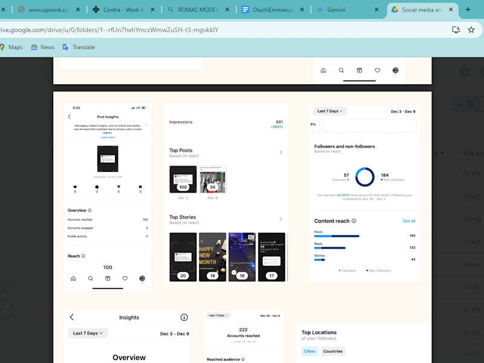Viewport: 484px width, 363px height.
Task: Click the profile avatar in top Instagram nav
Action: pos(396,70)
